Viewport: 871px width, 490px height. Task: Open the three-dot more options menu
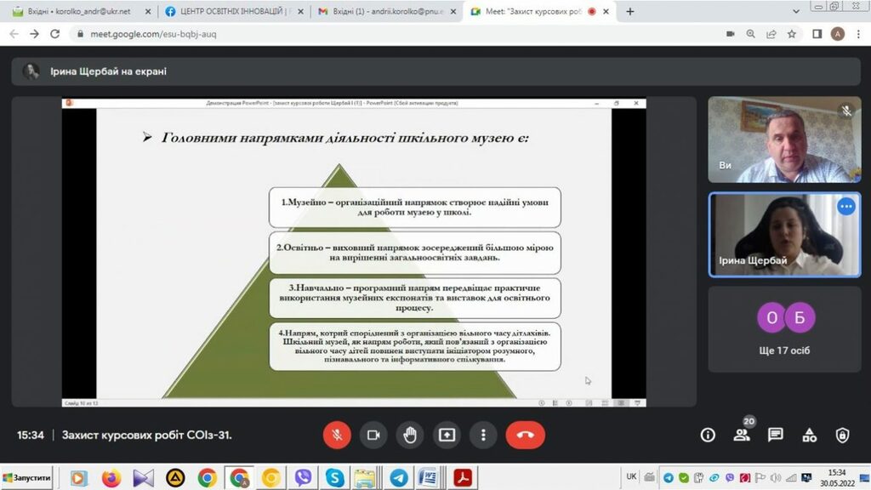pos(483,435)
